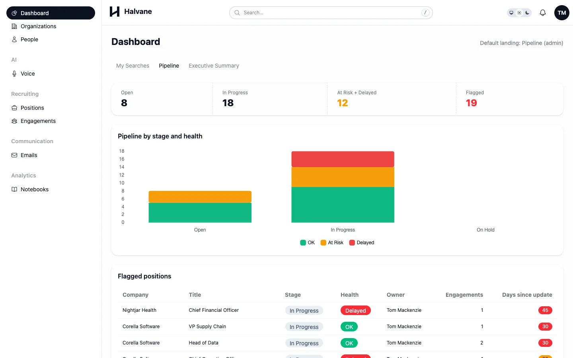Switch to system theme via monitor icon
Viewport: 573px width, 358px height.
(x=511, y=13)
